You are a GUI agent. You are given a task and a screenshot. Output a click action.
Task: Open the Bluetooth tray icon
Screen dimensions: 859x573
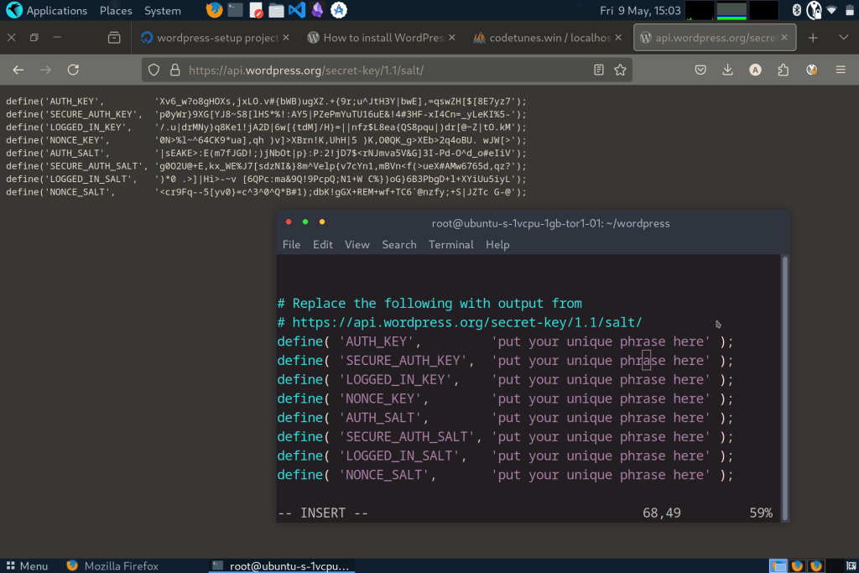tap(797, 10)
